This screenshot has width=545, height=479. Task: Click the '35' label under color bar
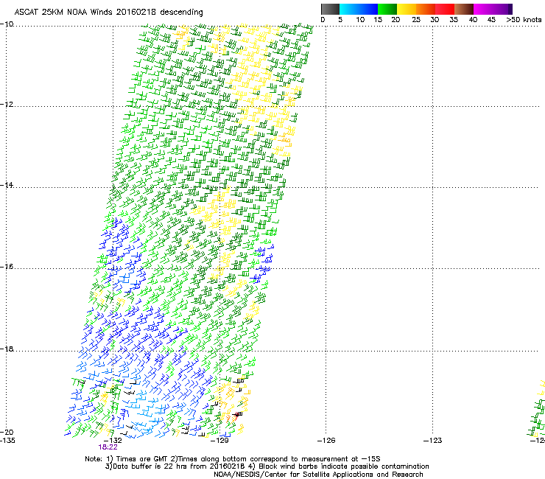point(454,20)
